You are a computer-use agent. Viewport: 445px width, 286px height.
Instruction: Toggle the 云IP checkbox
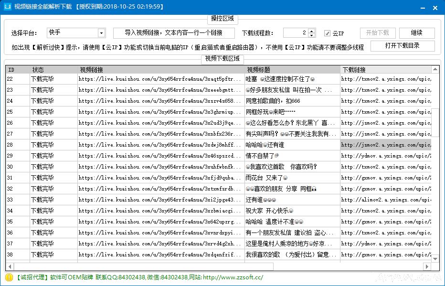(x=327, y=33)
